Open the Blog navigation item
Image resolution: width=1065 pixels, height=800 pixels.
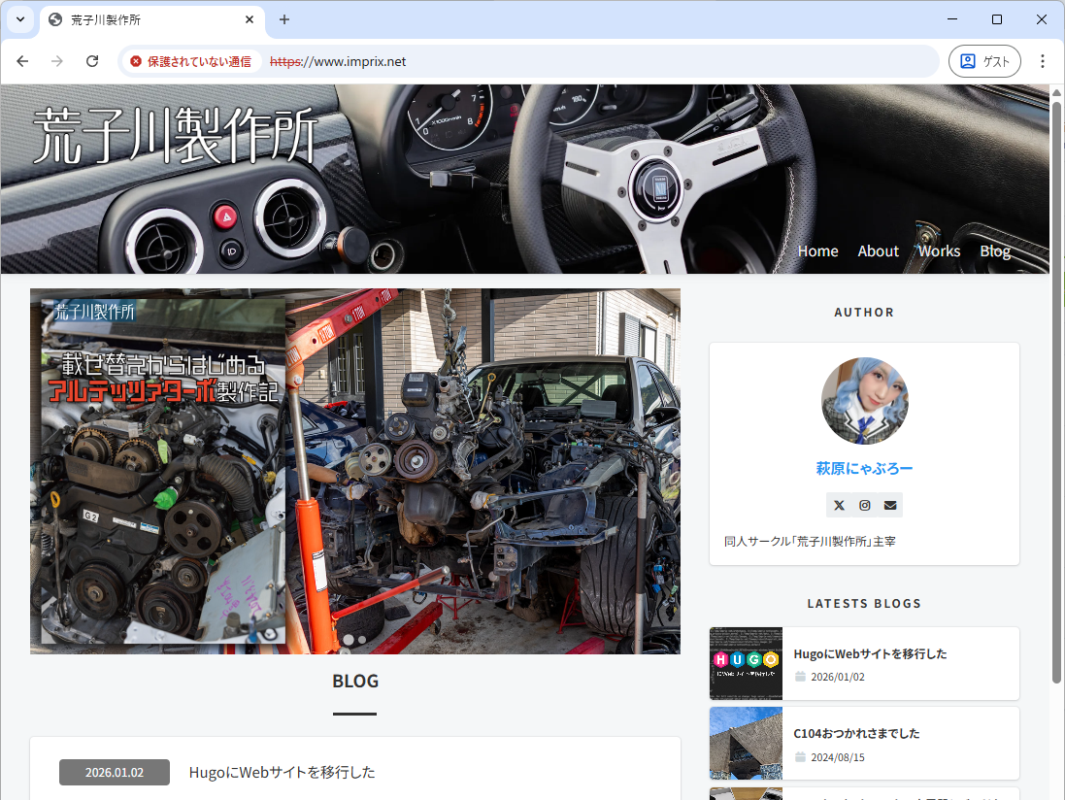995,250
